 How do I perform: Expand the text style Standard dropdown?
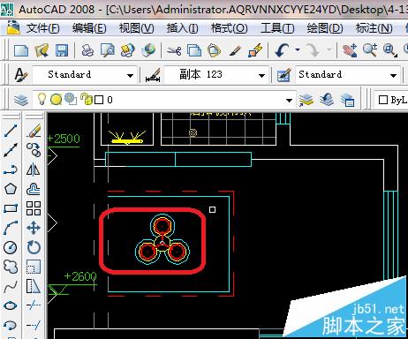[x=130, y=75]
